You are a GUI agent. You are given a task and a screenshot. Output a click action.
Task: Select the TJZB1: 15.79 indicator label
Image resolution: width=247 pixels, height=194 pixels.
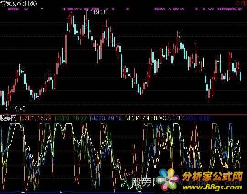tap(35, 118)
